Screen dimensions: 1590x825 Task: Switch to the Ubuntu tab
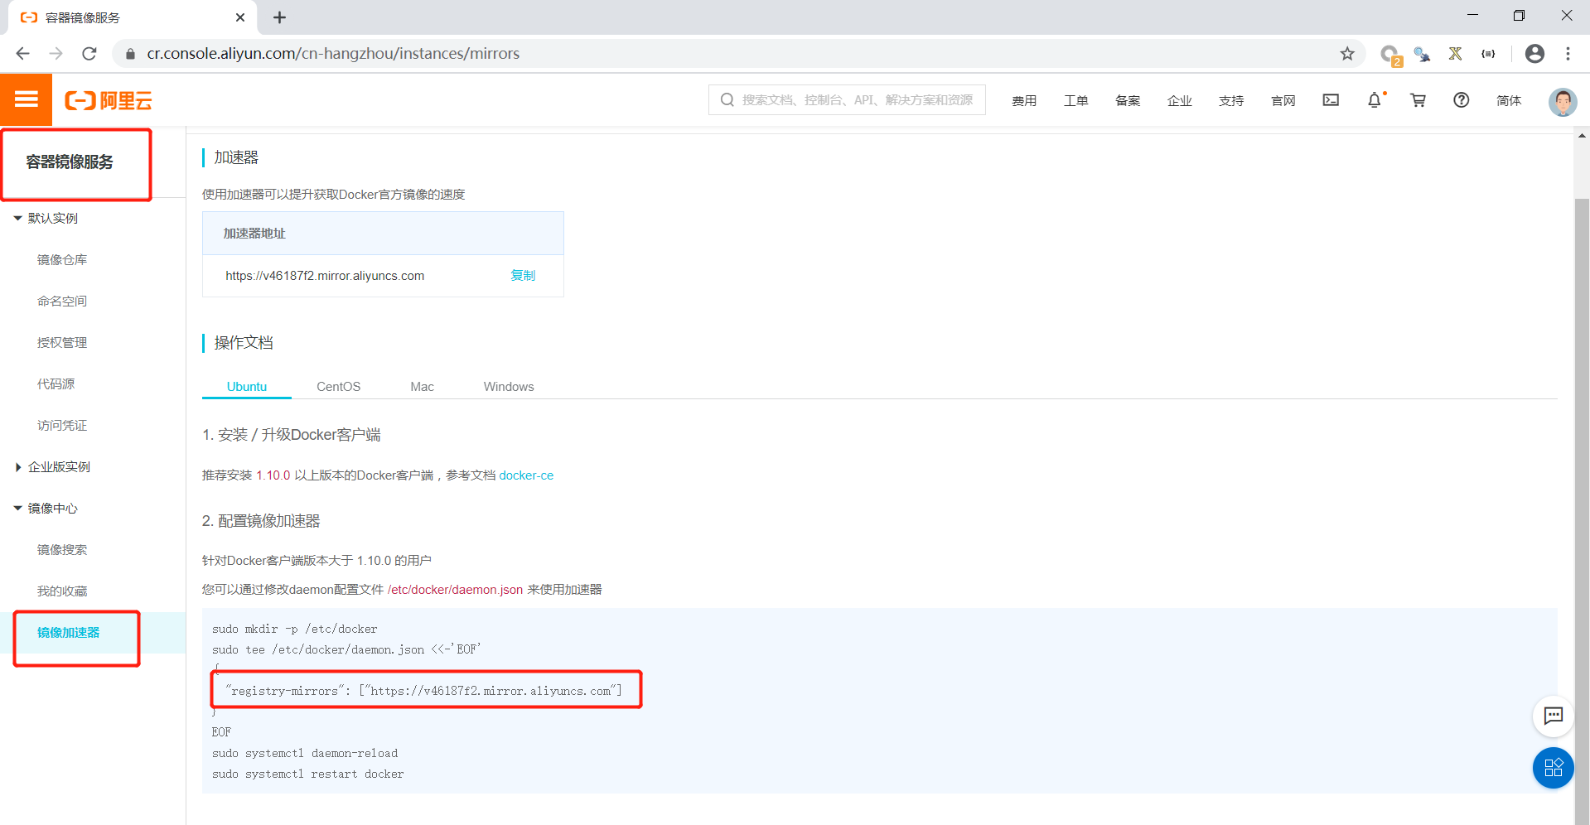tap(247, 387)
